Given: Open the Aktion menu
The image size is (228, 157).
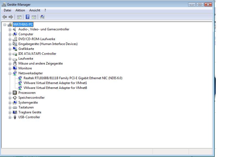Looking at the screenshot, I should 20,10.
